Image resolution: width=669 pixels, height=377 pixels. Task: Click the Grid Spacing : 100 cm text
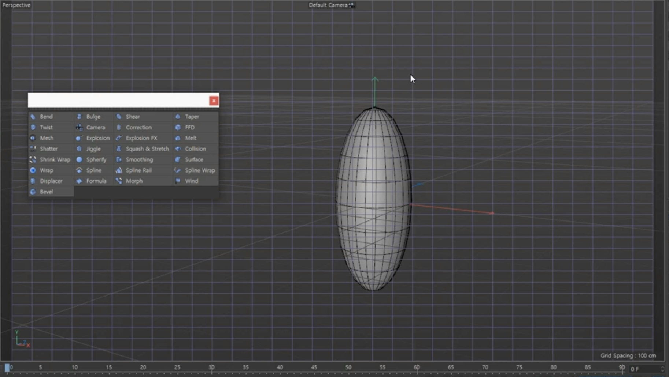pyautogui.click(x=628, y=355)
